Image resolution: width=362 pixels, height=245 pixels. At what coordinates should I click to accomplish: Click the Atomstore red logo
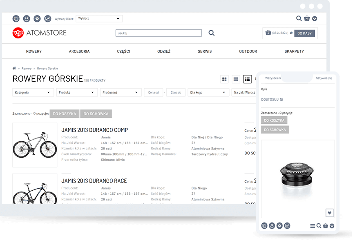click(x=18, y=33)
